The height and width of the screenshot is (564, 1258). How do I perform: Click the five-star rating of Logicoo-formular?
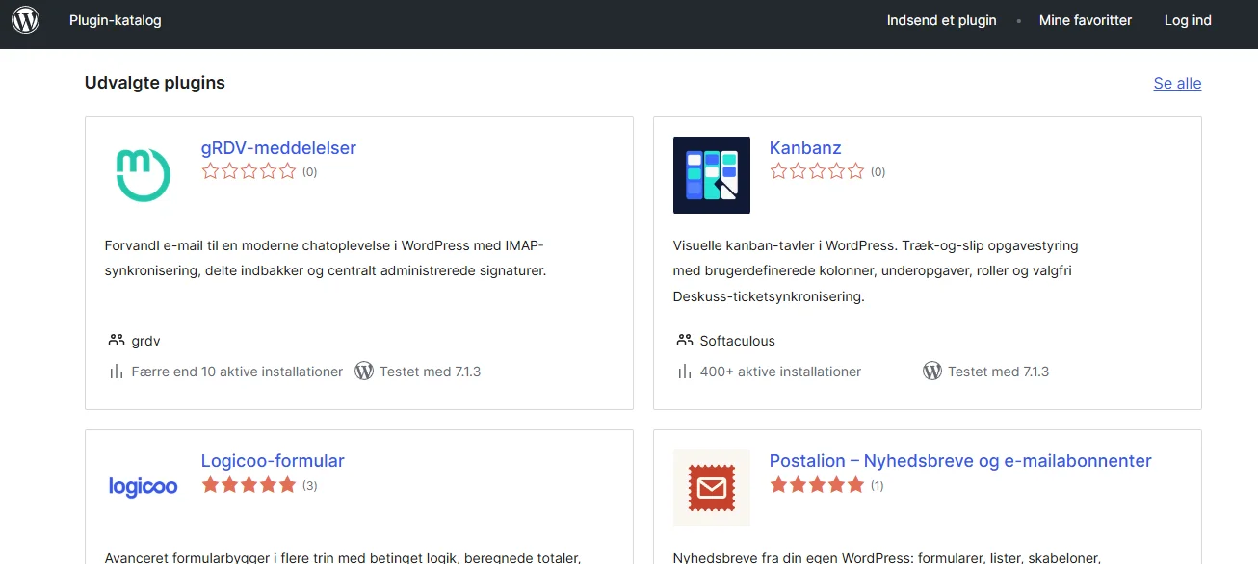point(249,485)
